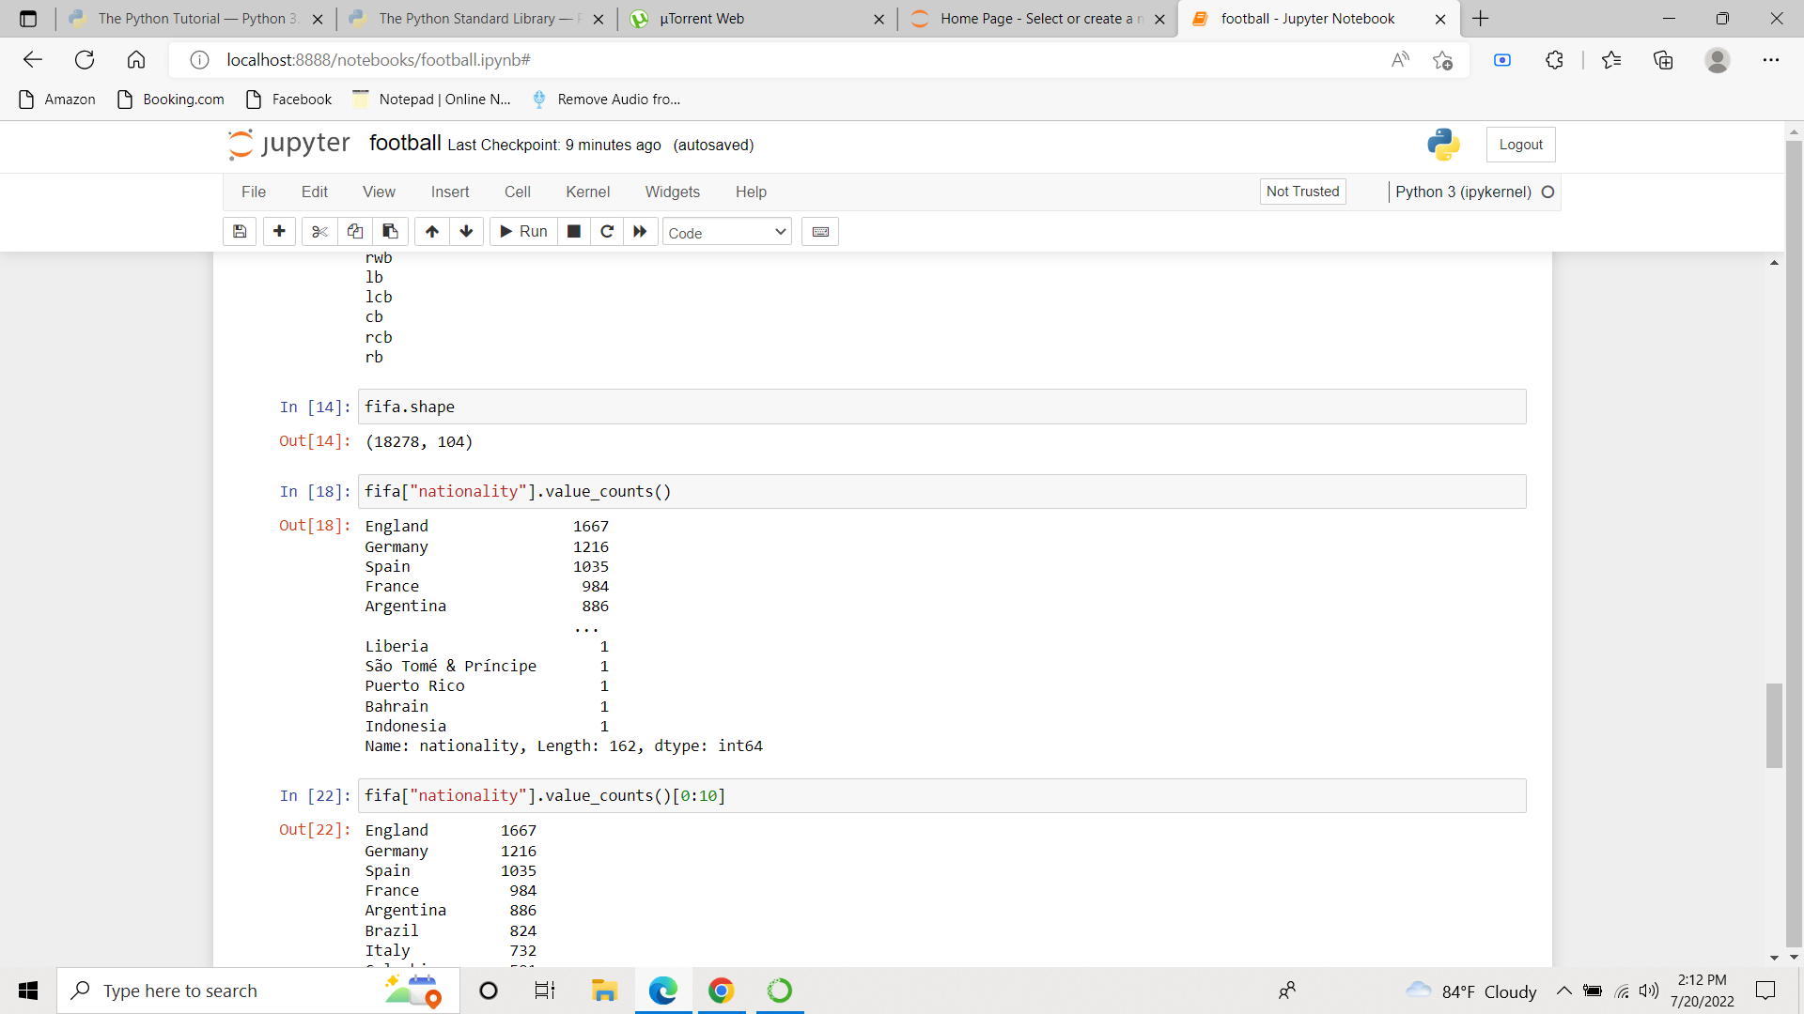
Task: Open the browser profile account menu
Action: pyautogui.click(x=1717, y=59)
